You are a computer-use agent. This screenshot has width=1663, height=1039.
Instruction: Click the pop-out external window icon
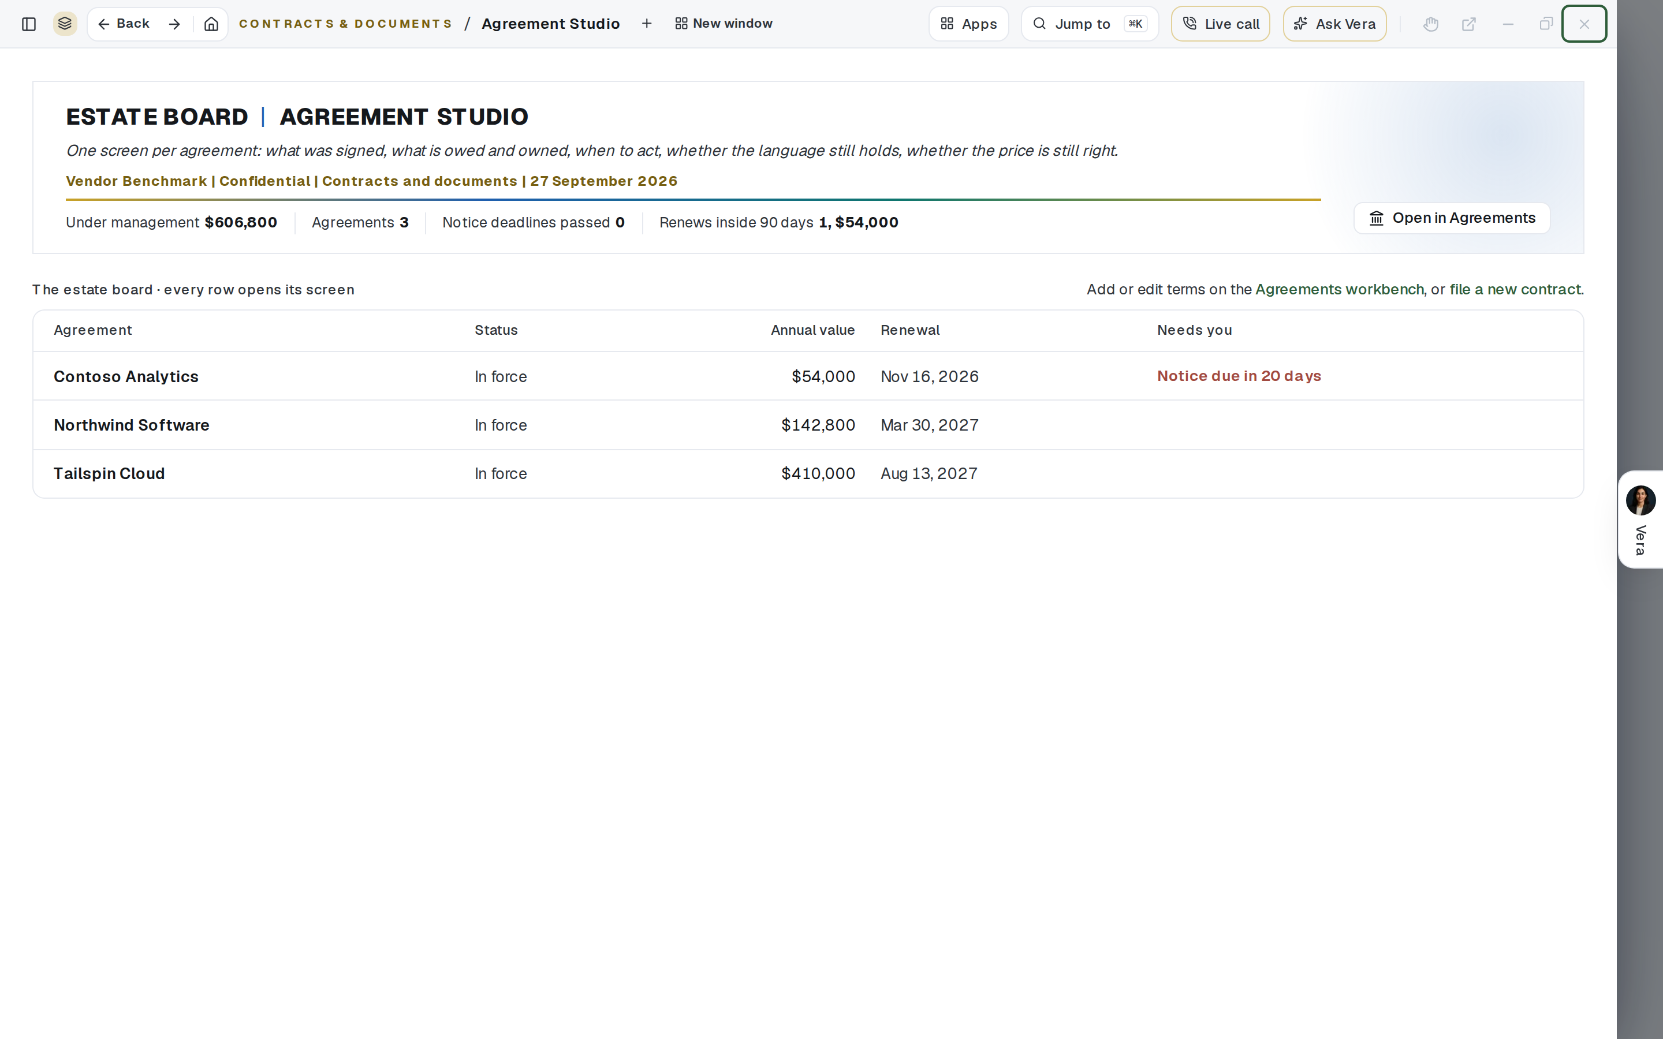click(x=1468, y=24)
